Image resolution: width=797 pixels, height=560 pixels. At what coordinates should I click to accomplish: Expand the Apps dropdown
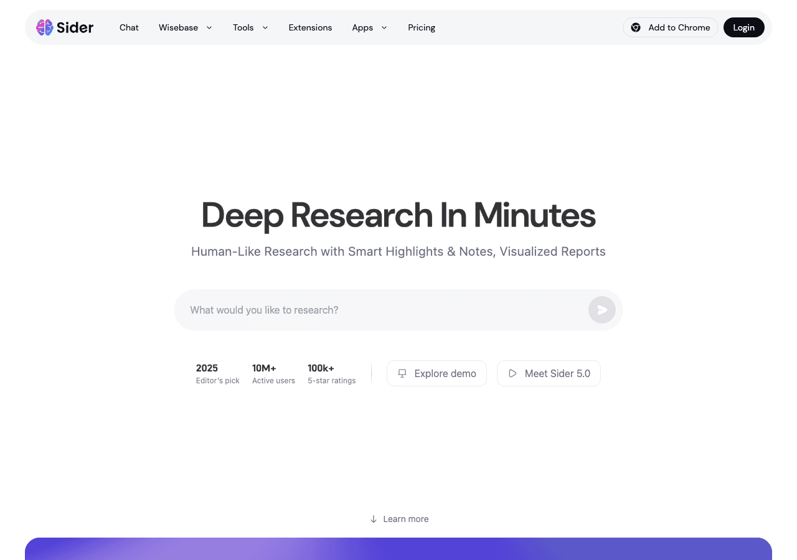pyautogui.click(x=369, y=27)
